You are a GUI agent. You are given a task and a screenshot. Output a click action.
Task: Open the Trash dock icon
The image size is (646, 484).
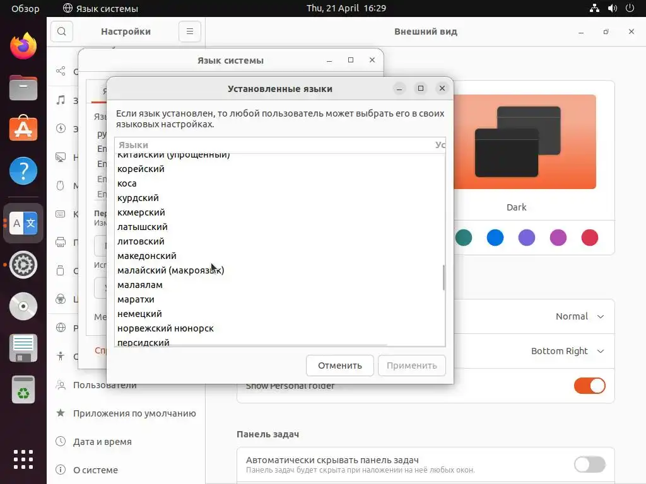[x=23, y=389]
